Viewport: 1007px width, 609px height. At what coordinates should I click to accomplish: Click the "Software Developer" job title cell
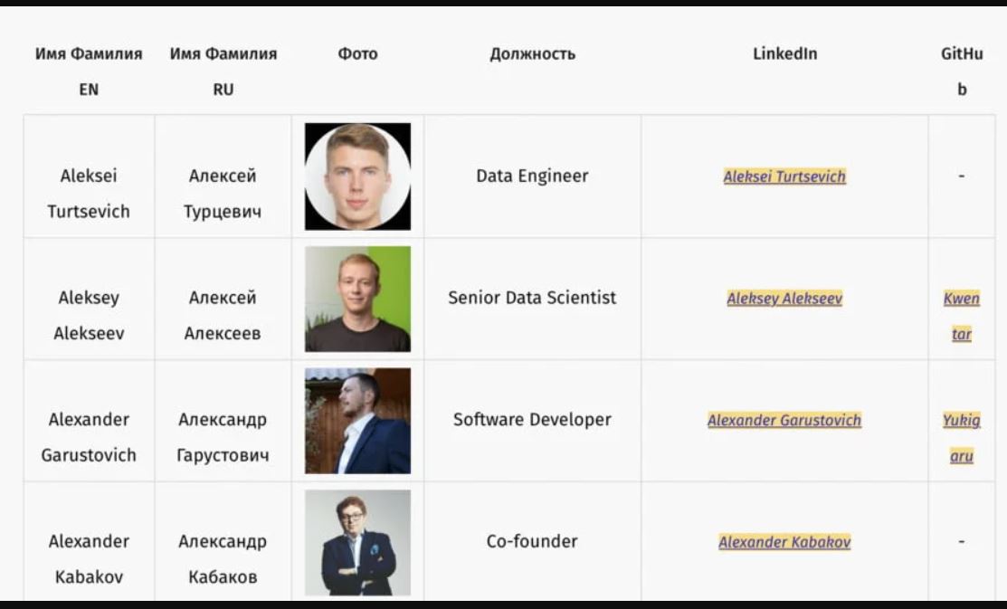point(532,420)
